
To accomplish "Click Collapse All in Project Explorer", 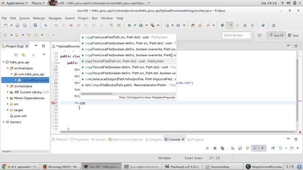I will (x=16, y=55).
